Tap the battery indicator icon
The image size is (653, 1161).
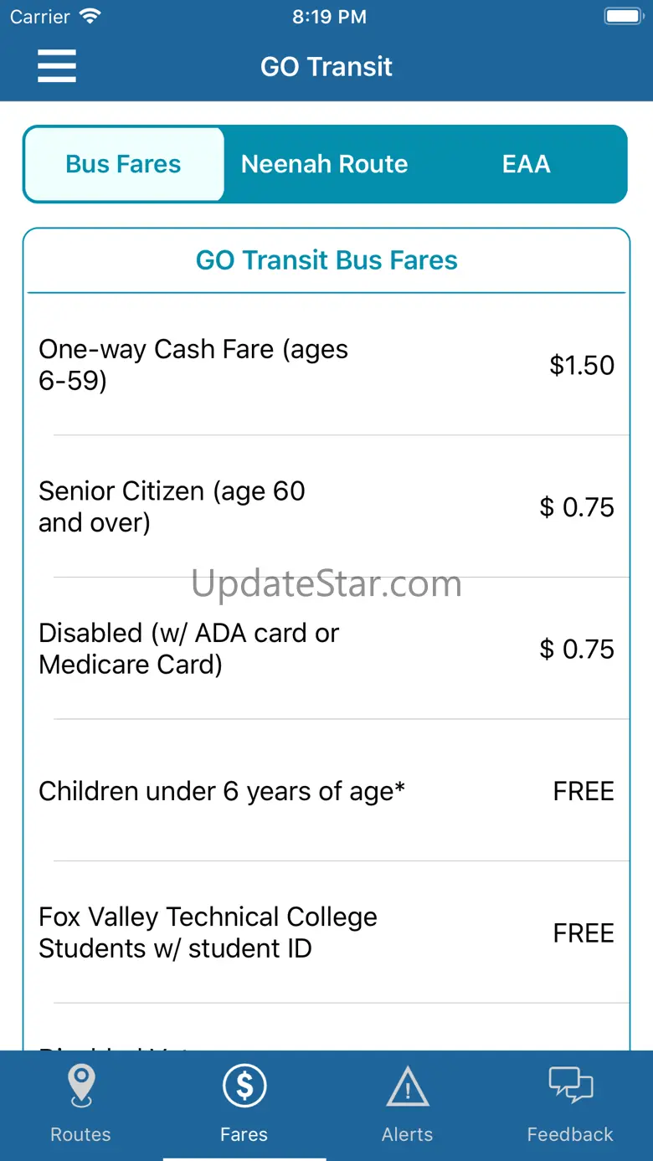(x=623, y=17)
